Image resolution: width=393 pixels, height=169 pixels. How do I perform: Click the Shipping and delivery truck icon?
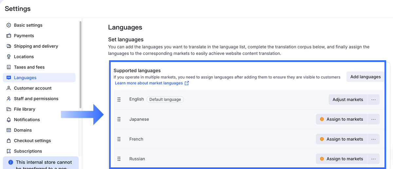pyautogui.click(x=9, y=46)
